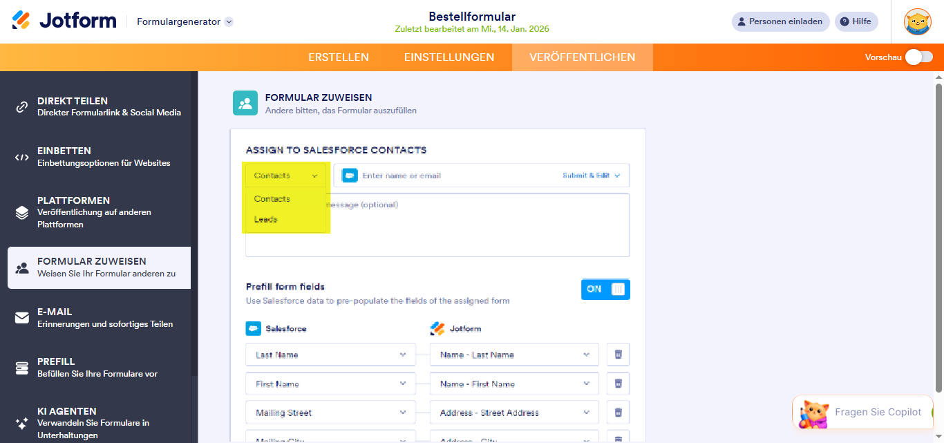Open Einbetten options in sidebar
Image resolution: width=944 pixels, height=443 pixels.
tap(99, 157)
